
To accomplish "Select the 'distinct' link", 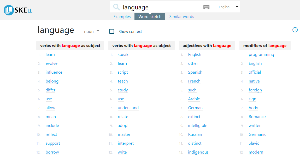I will [x=195, y=143].
